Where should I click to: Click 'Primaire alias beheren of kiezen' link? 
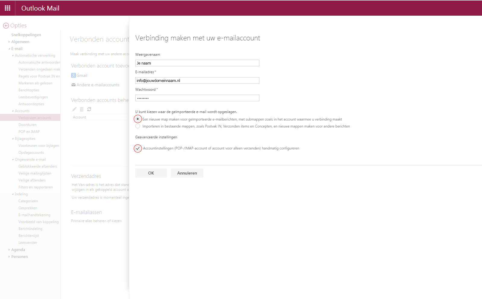(96, 221)
